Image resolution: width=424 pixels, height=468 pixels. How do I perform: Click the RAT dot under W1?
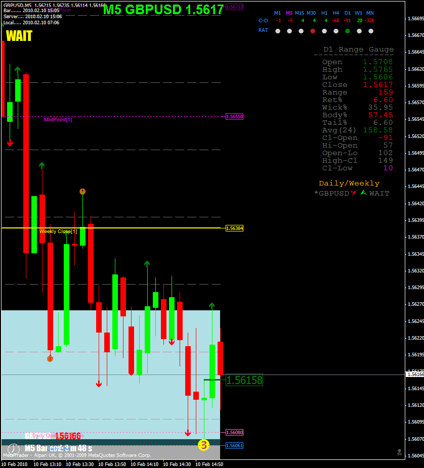359,31
